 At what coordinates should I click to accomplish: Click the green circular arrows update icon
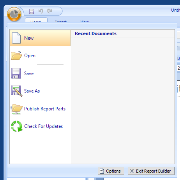pyautogui.click(x=17, y=126)
